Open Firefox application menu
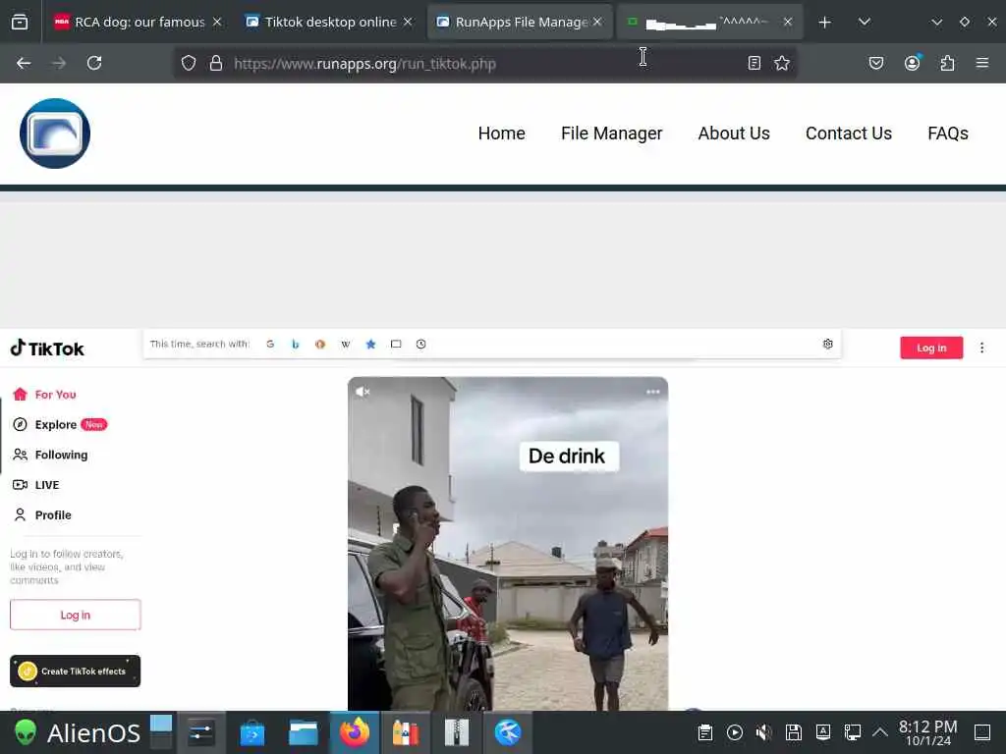1006x754 pixels. [x=982, y=63]
